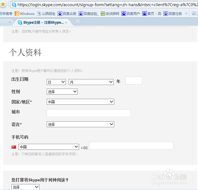Open the 语言 language dropdown

[x=80, y=124]
